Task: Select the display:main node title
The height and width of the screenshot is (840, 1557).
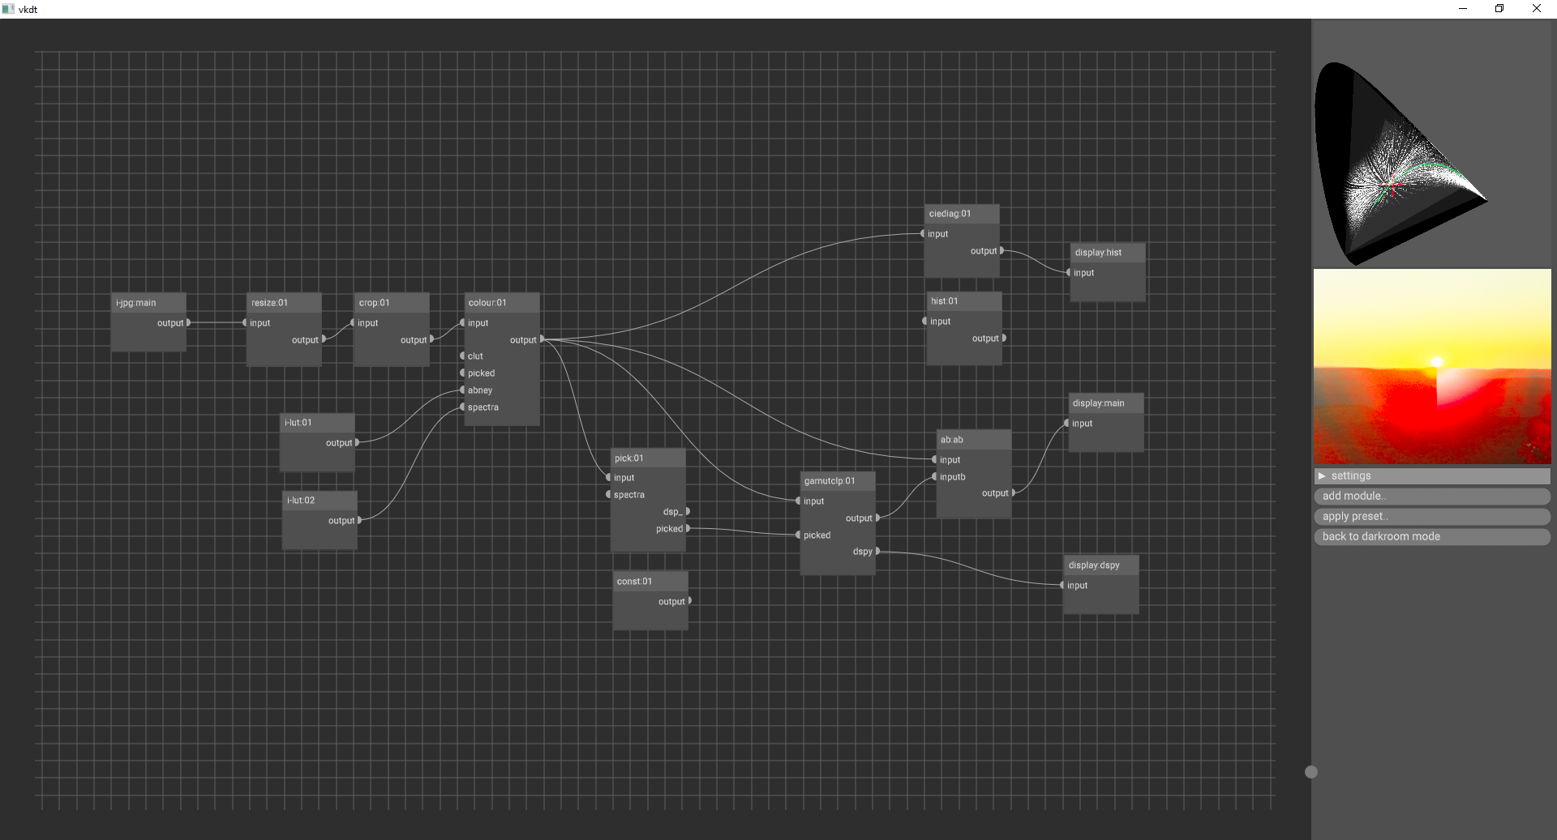Action: 1106,403
